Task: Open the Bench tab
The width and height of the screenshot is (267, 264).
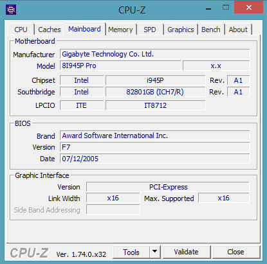Action: coord(211,30)
